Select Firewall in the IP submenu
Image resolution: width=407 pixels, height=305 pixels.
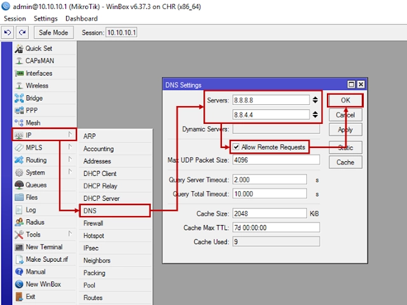(x=116, y=223)
